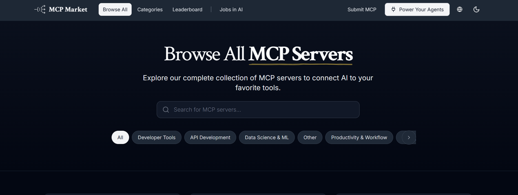Select the Browse All nav tab
The height and width of the screenshot is (195, 518).
point(115,10)
